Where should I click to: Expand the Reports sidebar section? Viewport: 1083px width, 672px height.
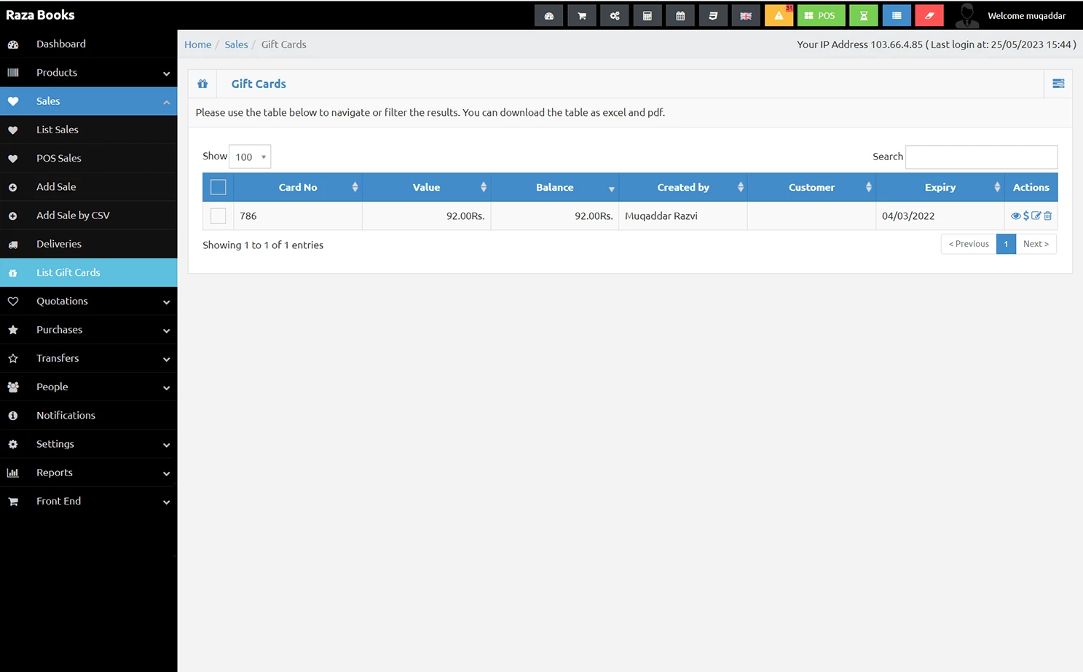point(88,473)
